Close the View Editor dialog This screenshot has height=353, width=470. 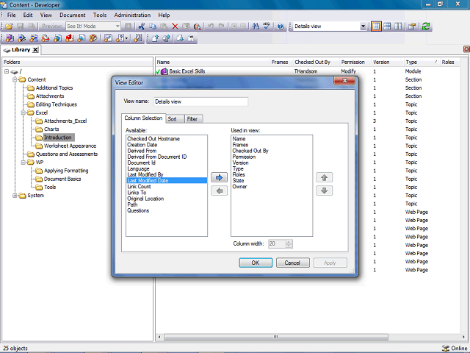[x=344, y=80]
